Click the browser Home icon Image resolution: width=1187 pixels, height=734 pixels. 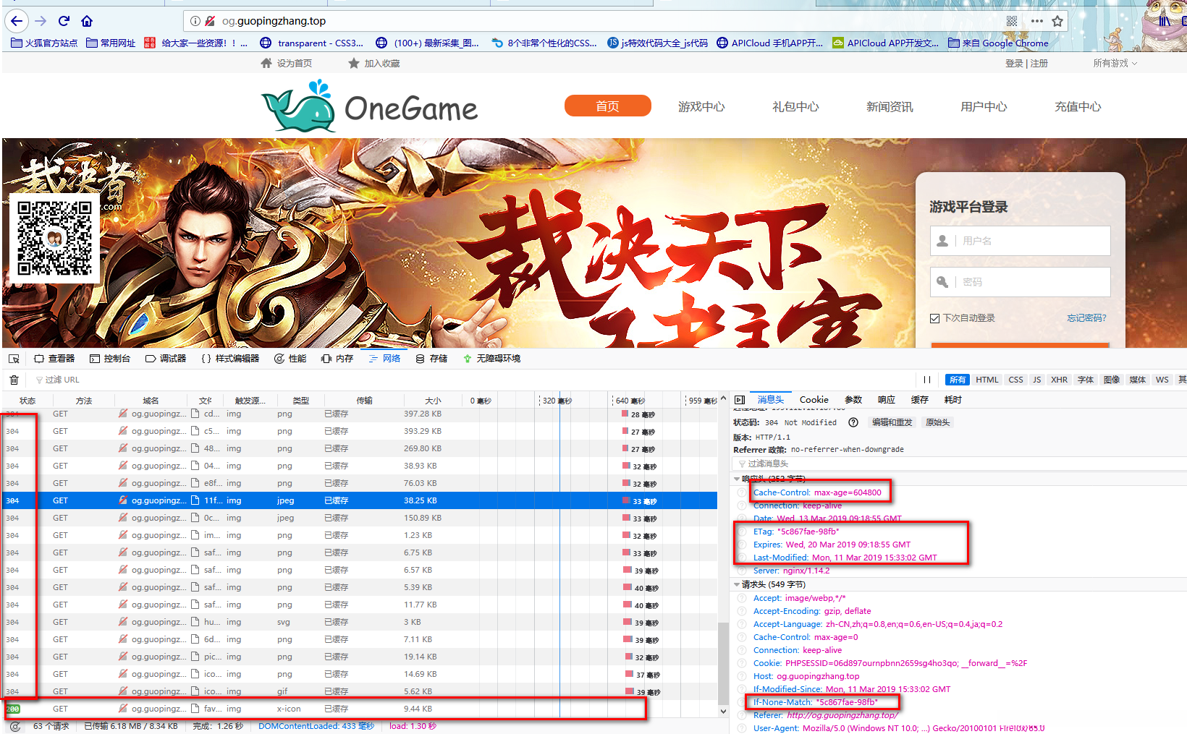click(87, 21)
